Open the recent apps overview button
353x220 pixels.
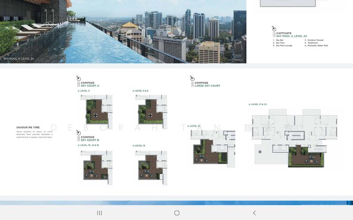tap(99, 213)
